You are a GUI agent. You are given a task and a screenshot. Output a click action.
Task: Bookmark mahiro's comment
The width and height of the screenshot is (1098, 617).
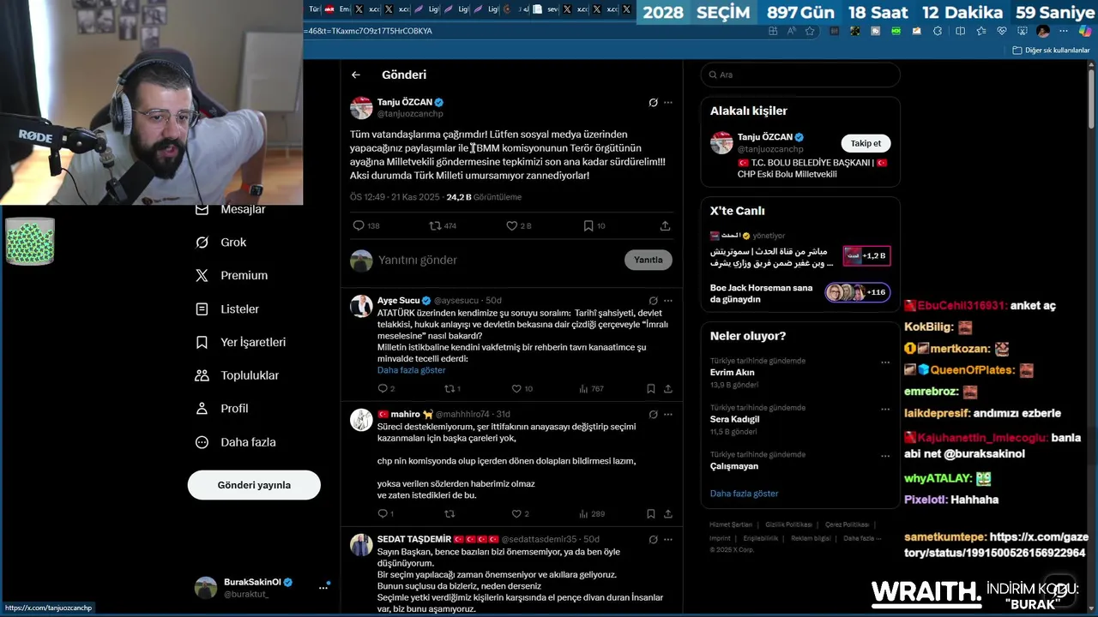(x=651, y=513)
